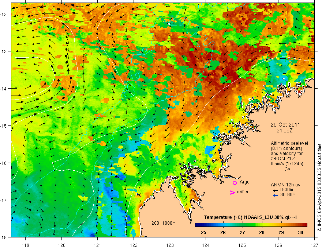Click the black 0-30m arrow symbol

point(276,190)
